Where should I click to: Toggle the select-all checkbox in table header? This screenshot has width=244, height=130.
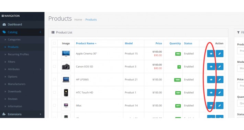pos(54,43)
